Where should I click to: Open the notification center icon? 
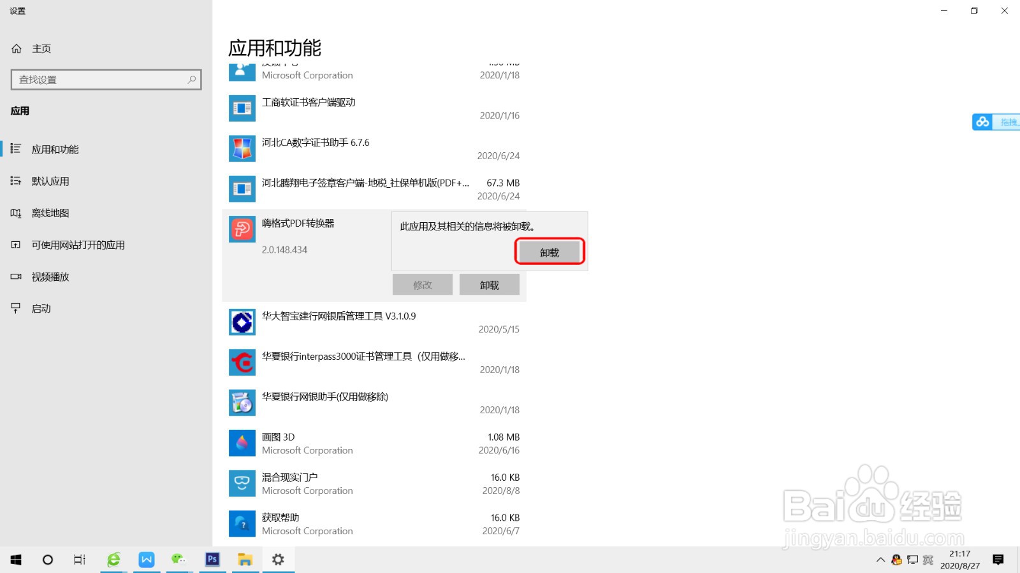[998, 560]
